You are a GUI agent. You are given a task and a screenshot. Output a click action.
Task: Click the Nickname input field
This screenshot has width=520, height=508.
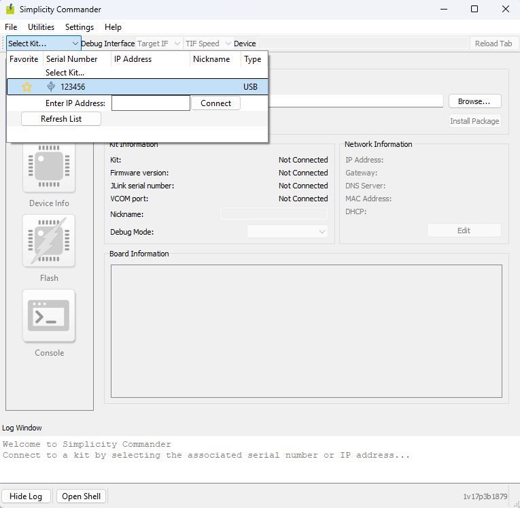(x=274, y=214)
